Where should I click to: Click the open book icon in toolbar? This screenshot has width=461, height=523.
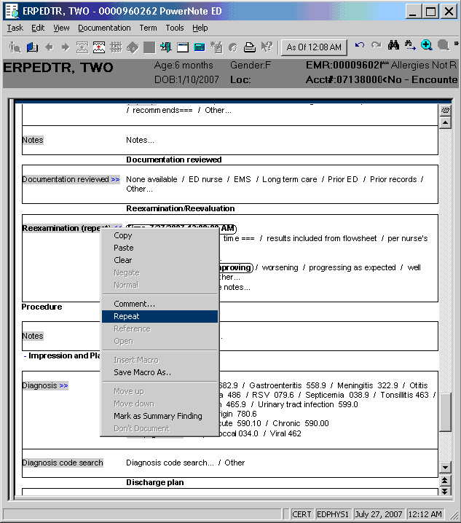click(32, 47)
